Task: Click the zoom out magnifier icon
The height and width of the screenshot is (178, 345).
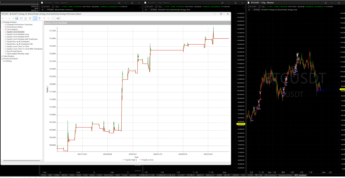Action: coord(49,18)
